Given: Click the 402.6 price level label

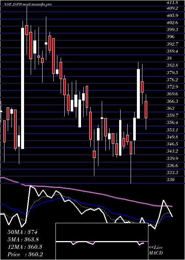Looking at the screenshot, I should coord(172,23).
